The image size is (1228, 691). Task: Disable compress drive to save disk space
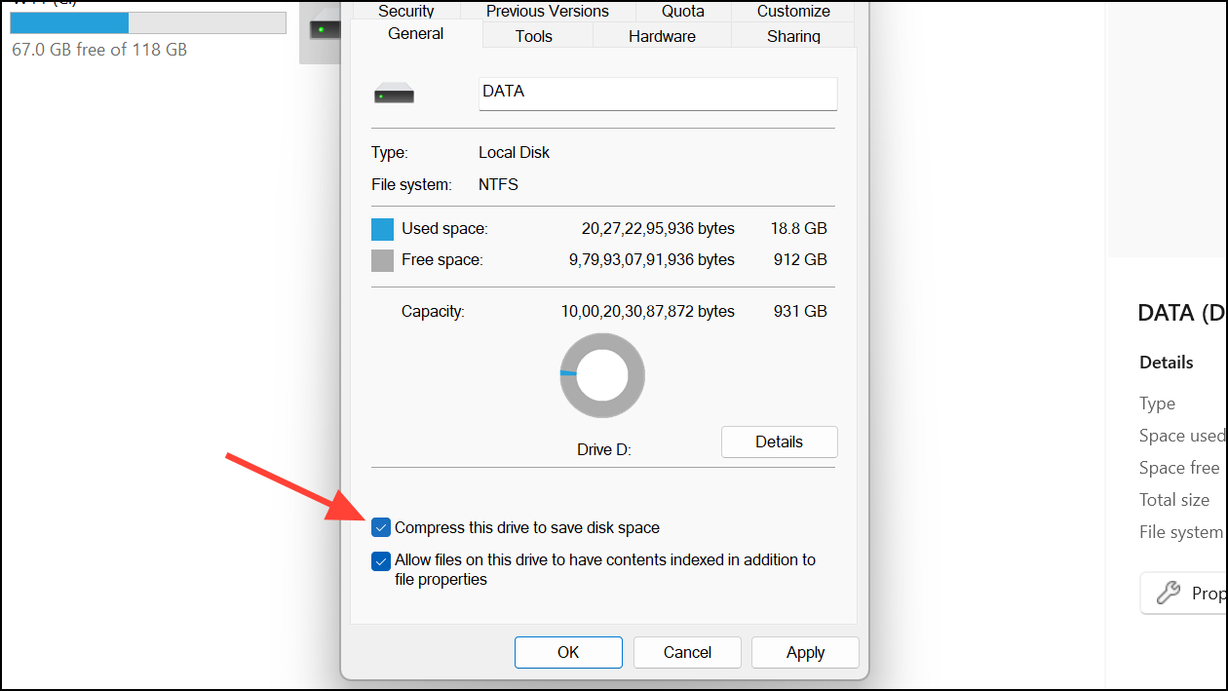[x=381, y=527]
